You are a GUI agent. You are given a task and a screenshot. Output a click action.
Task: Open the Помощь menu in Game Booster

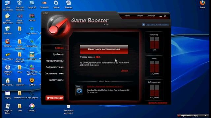click(x=151, y=16)
